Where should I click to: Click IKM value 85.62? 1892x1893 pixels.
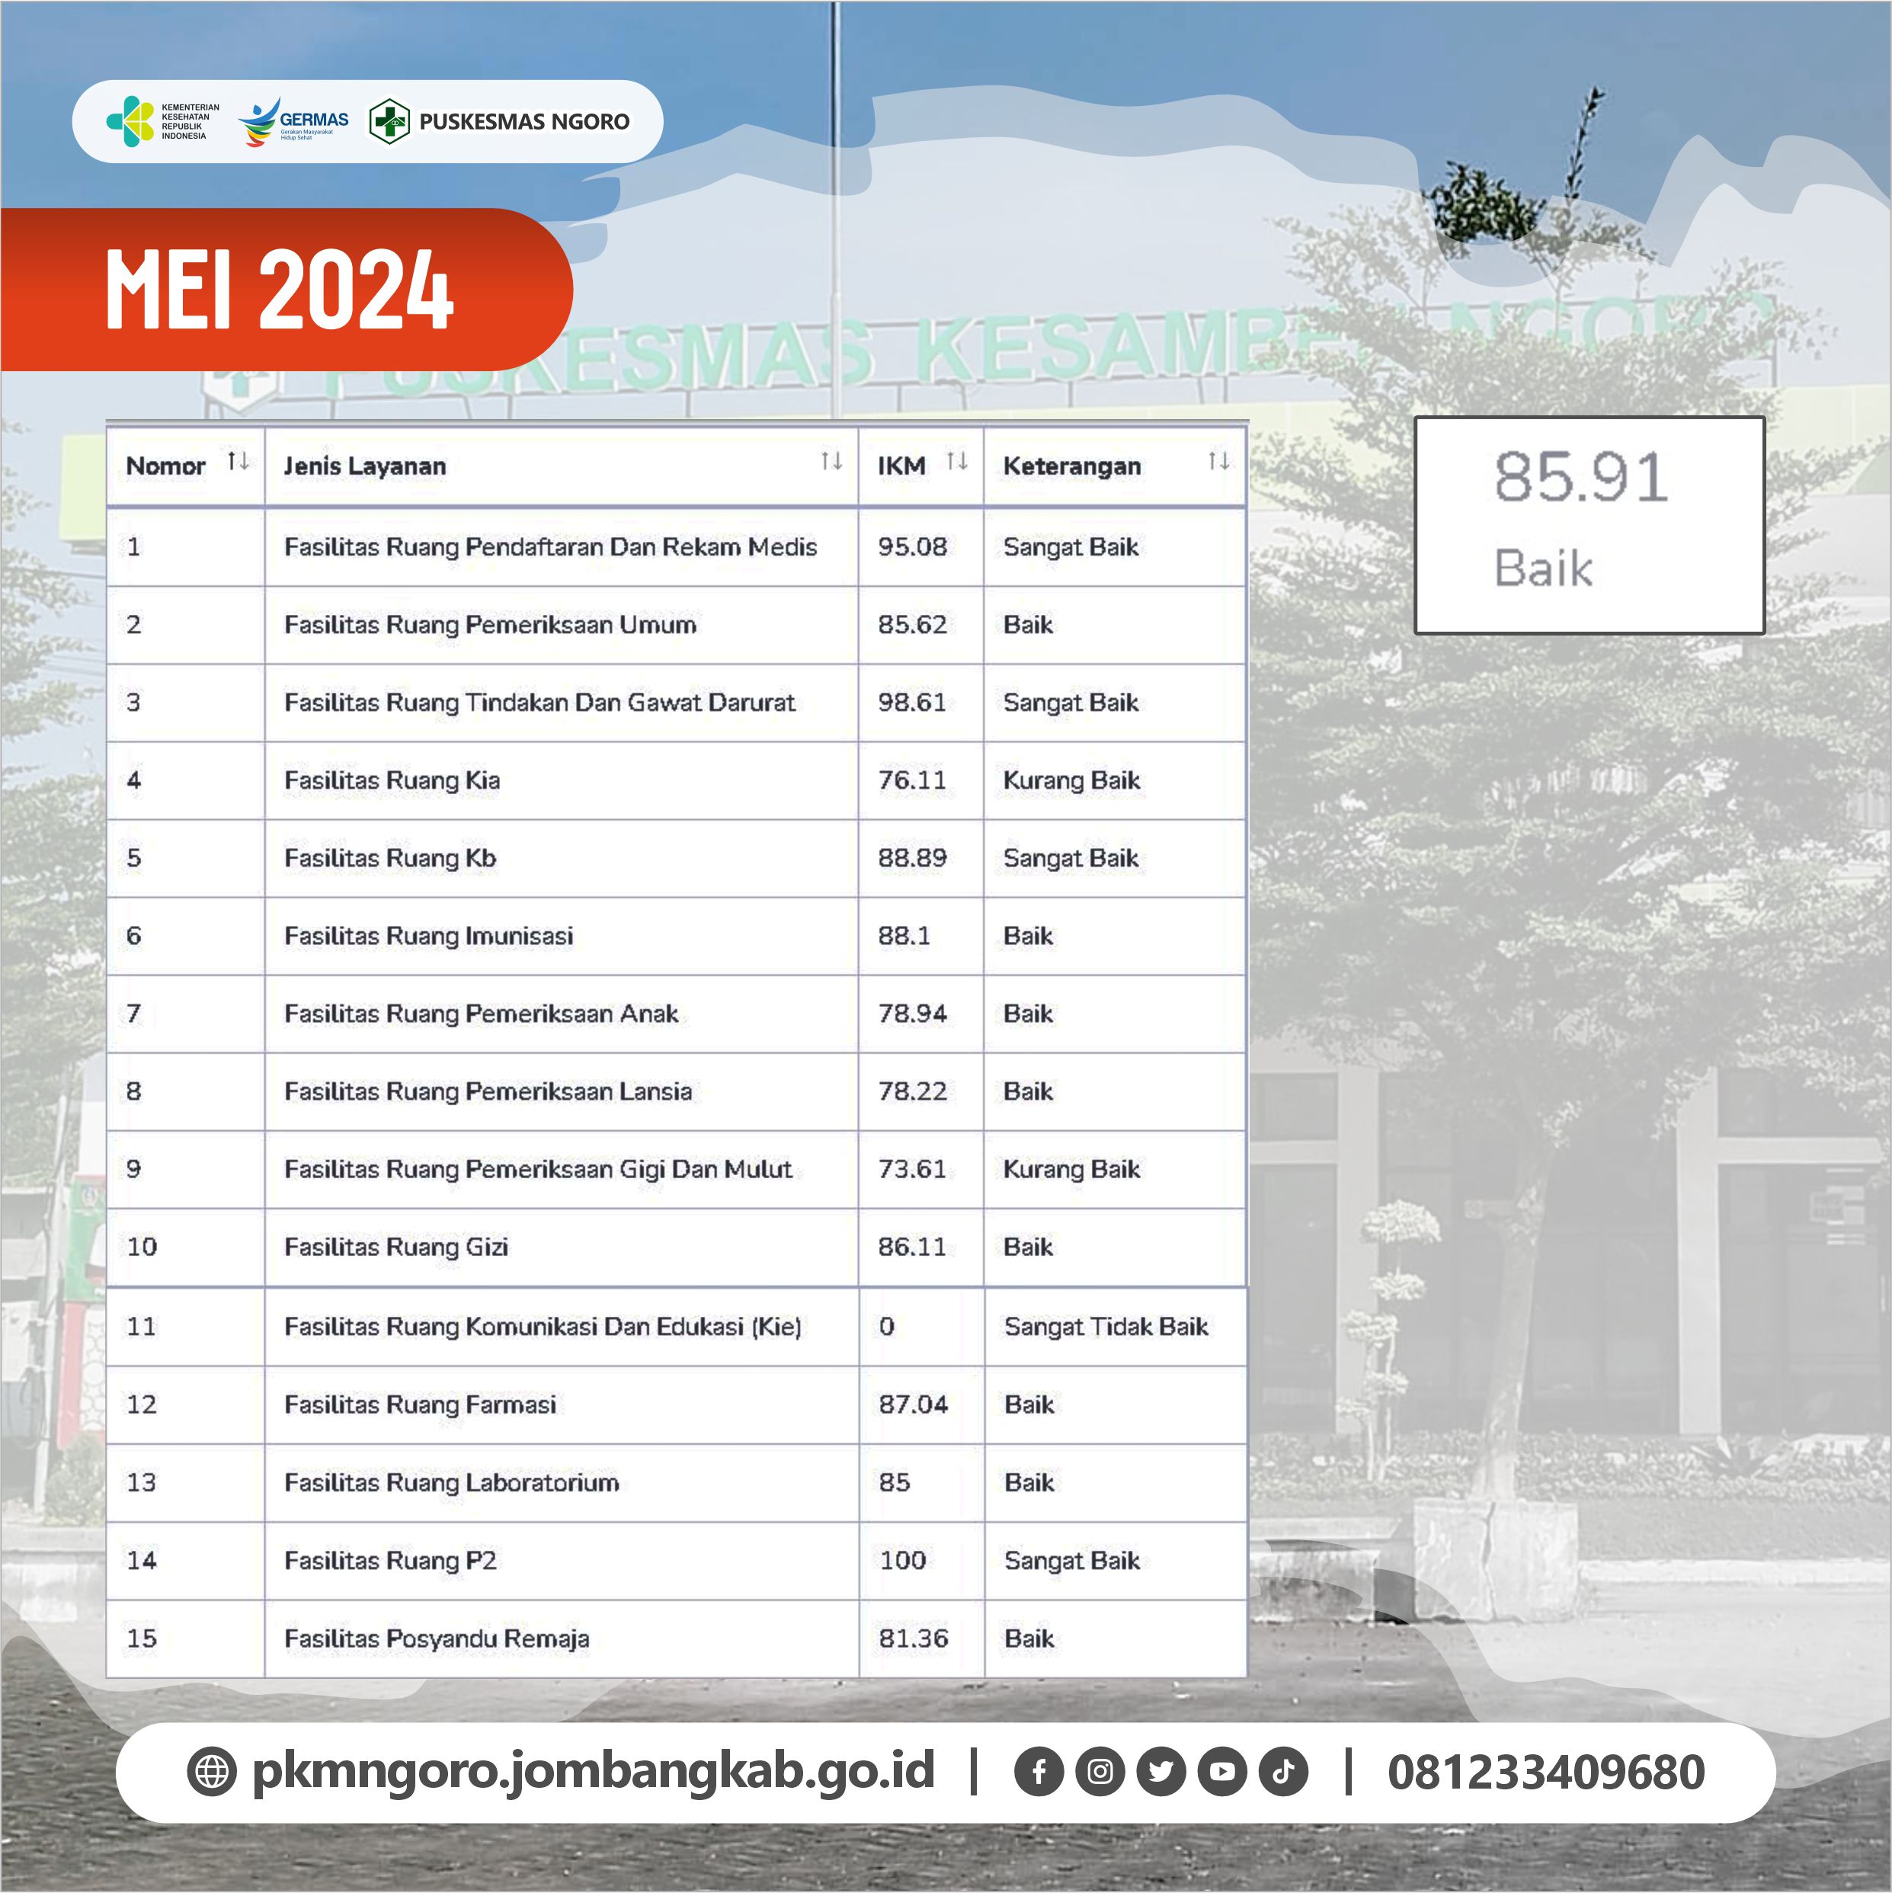(912, 624)
